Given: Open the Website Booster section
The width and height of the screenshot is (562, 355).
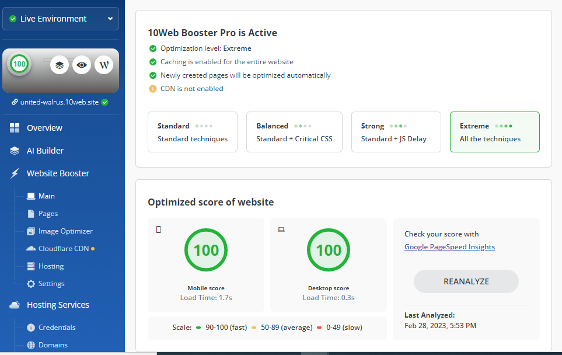Looking at the screenshot, I should point(58,173).
